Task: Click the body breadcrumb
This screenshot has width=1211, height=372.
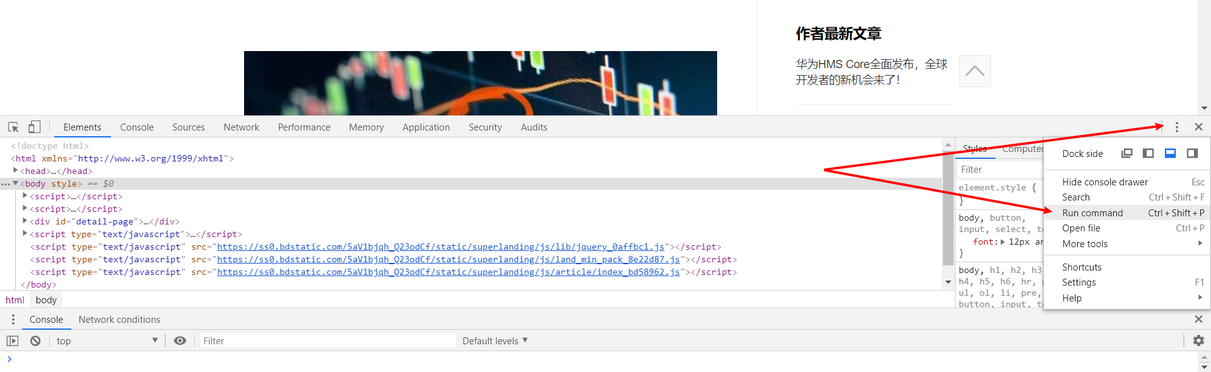Action: [46, 300]
